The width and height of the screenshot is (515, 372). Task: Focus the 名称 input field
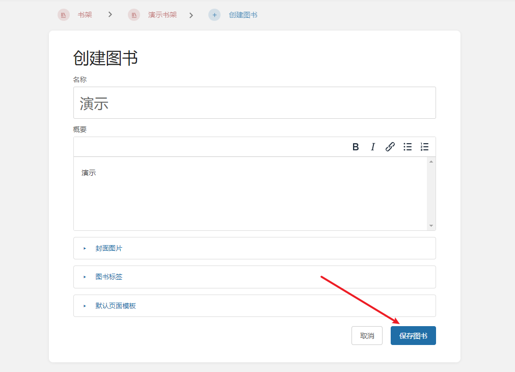coord(254,103)
